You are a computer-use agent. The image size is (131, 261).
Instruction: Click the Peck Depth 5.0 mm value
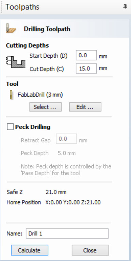coord(66,153)
